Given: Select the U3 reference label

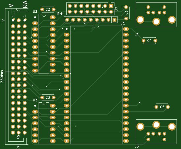Looking at the screenshot, I should coord(35,100).
